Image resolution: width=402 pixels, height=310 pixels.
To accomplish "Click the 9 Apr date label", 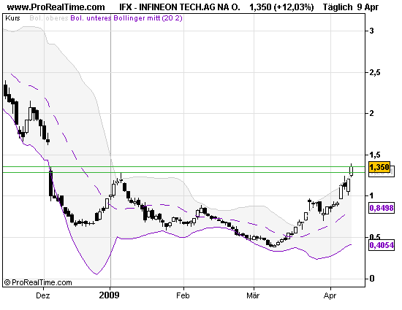I will pyautogui.click(x=368, y=7).
